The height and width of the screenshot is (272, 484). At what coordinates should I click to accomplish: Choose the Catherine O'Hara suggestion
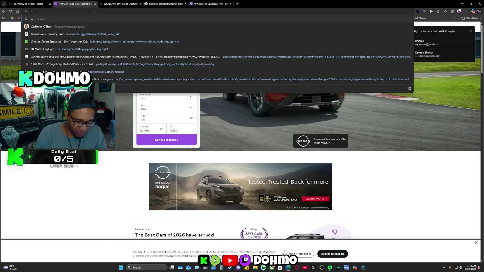click(x=217, y=26)
